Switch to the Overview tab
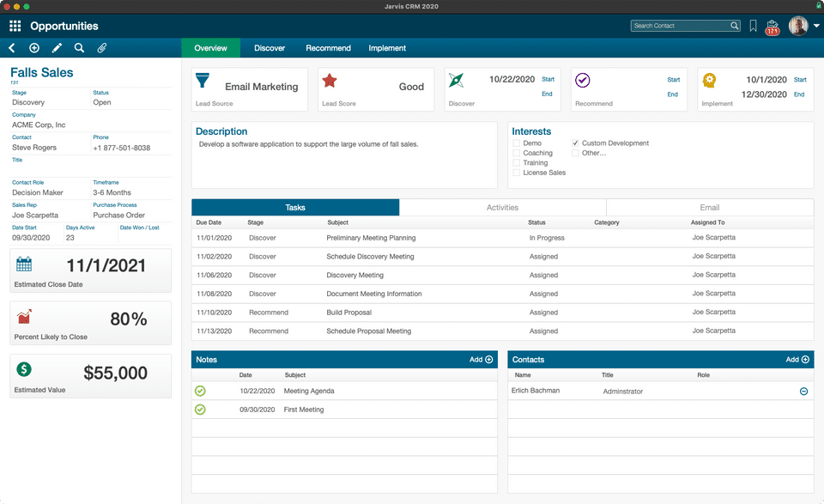This screenshot has height=504, width=824. click(x=211, y=48)
